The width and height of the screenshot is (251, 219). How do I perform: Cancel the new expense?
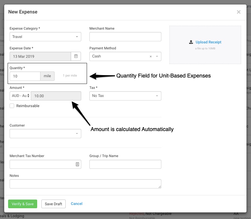tap(76, 204)
